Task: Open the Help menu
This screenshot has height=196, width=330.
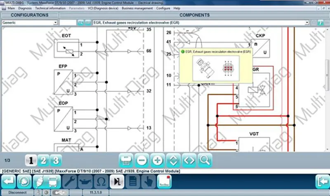Action: (177, 8)
